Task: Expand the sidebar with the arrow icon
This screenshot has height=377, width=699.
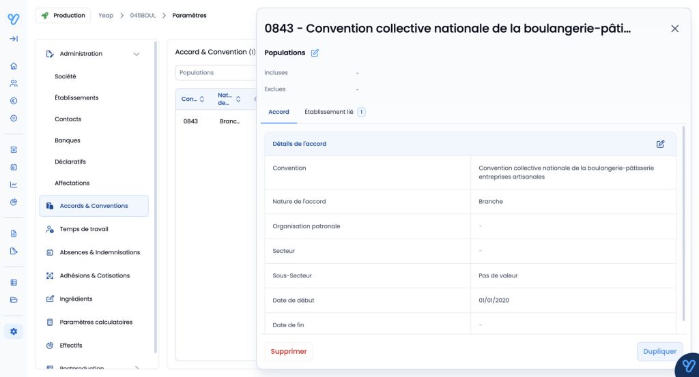Action: [14, 39]
